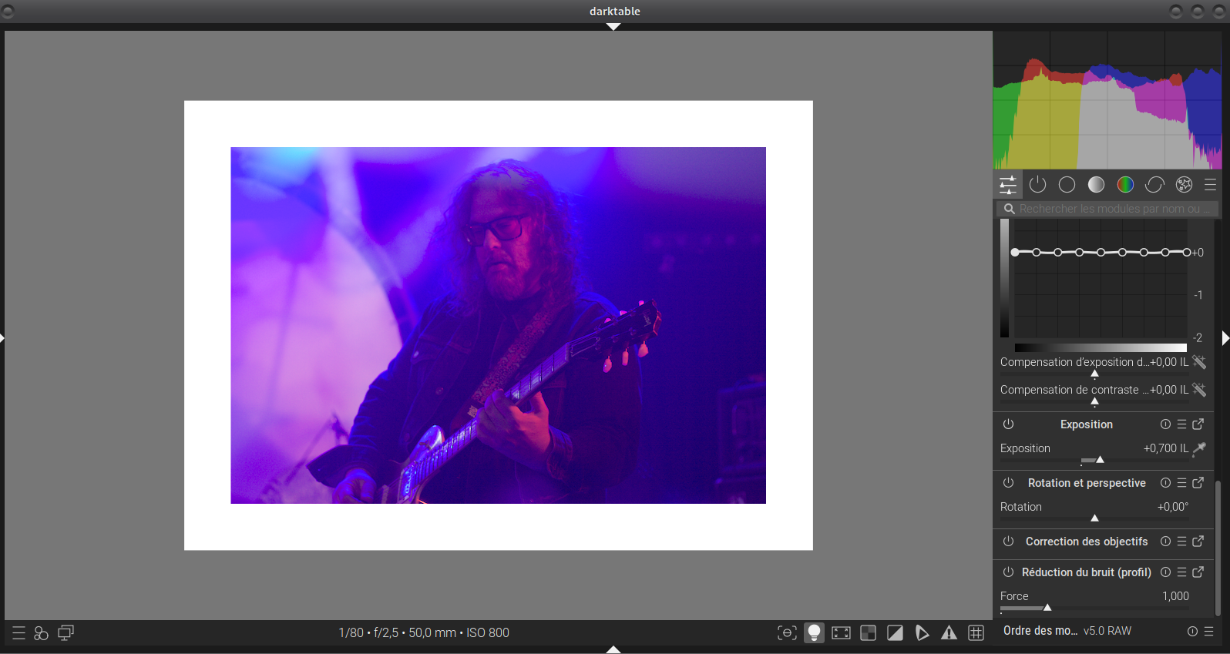The height and width of the screenshot is (654, 1230).
Task: Show only active modules tab
Action: coord(1037,185)
